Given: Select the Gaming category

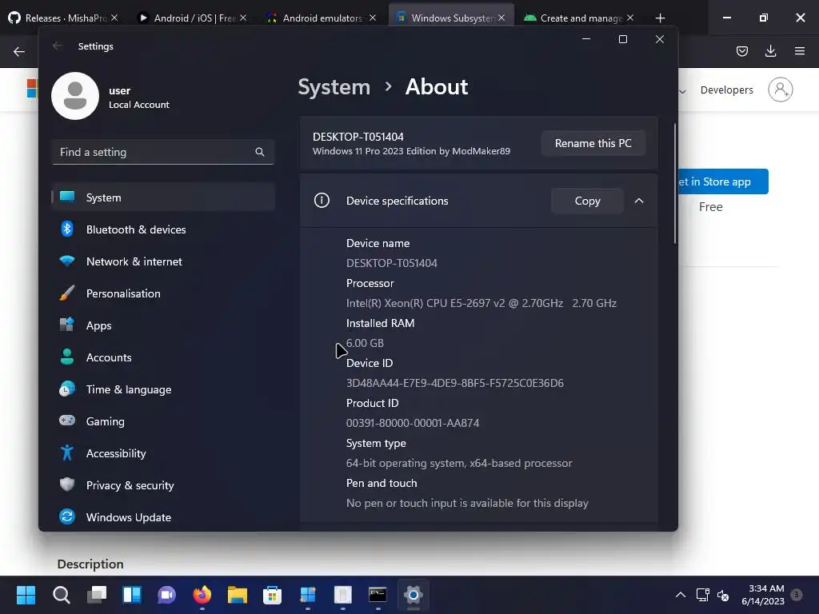Looking at the screenshot, I should coord(163,421).
